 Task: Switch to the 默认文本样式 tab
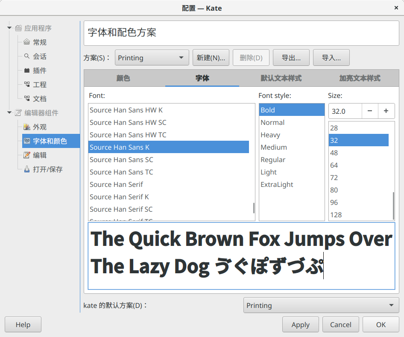(281, 78)
